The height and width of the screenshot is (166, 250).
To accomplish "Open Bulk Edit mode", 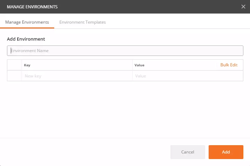I will tap(229, 65).
